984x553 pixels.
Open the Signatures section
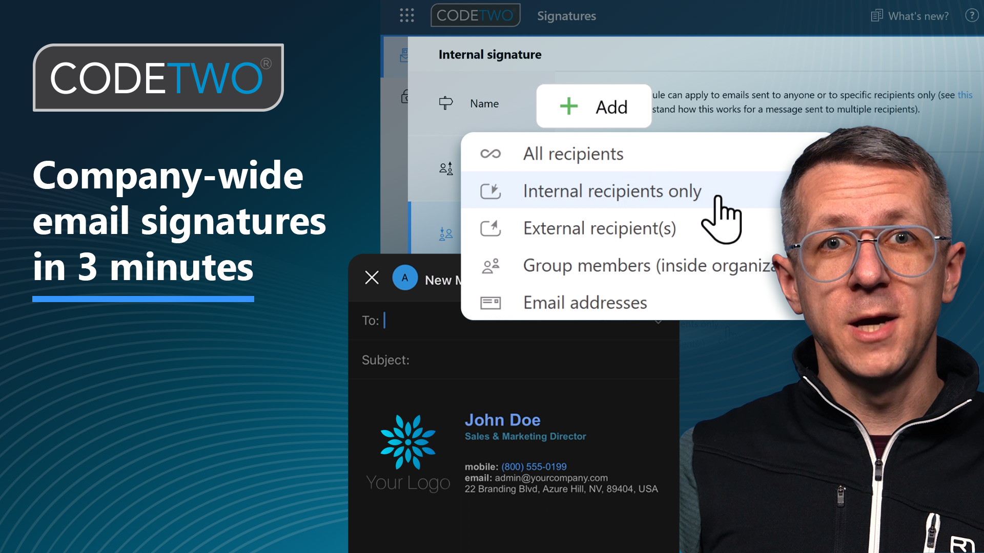pyautogui.click(x=566, y=16)
